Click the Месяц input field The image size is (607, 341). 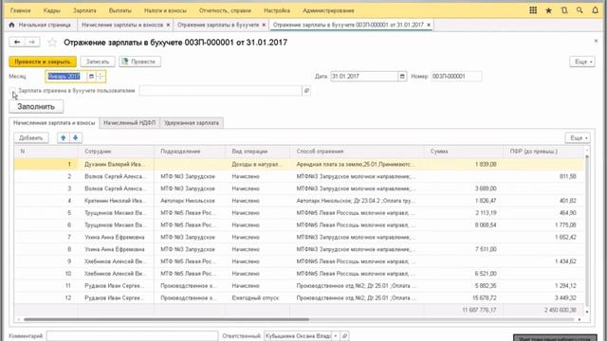click(x=66, y=76)
